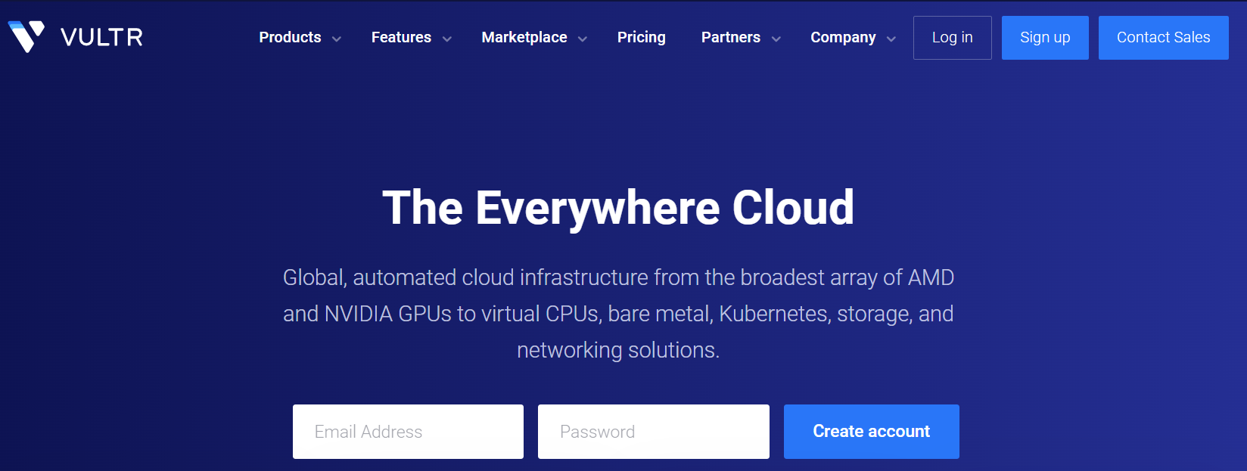Expand the Company chevron arrow
The width and height of the screenshot is (1247, 471).
pyautogui.click(x=891, y=39)
